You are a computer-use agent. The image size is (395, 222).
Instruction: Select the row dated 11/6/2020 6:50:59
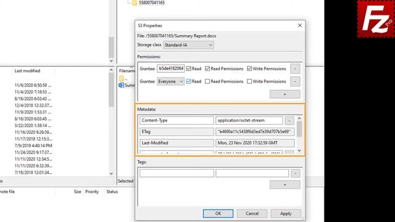tap(33, 85)
